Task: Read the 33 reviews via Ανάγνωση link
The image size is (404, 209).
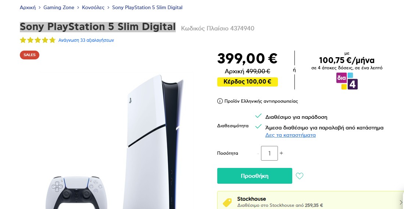Action: click(86, 40)
